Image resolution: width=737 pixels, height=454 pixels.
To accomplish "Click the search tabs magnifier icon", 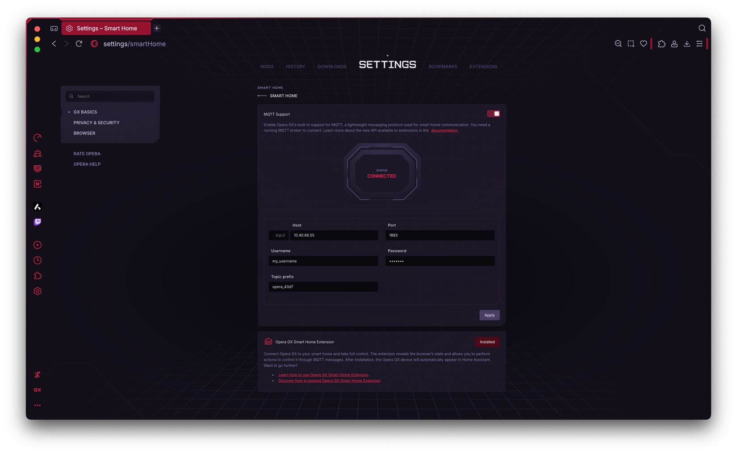I will 702,28.
